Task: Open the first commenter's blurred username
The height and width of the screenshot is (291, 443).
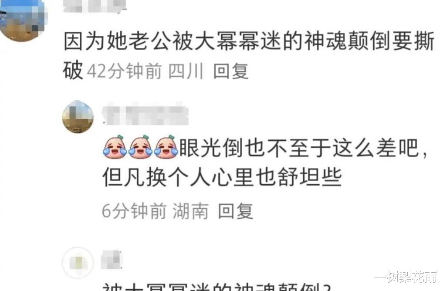Action: [94, 6]
